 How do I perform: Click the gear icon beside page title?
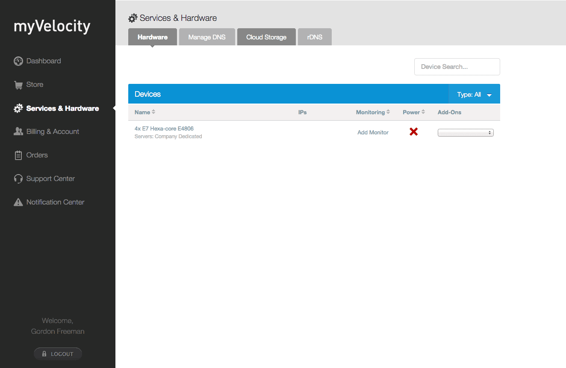[x=133, y=18]
